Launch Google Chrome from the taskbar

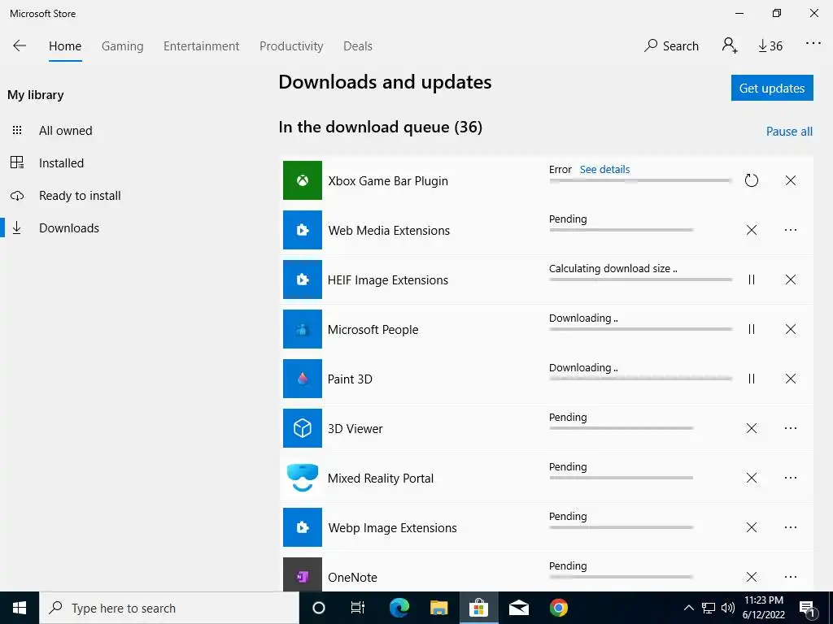coord(558,608)
